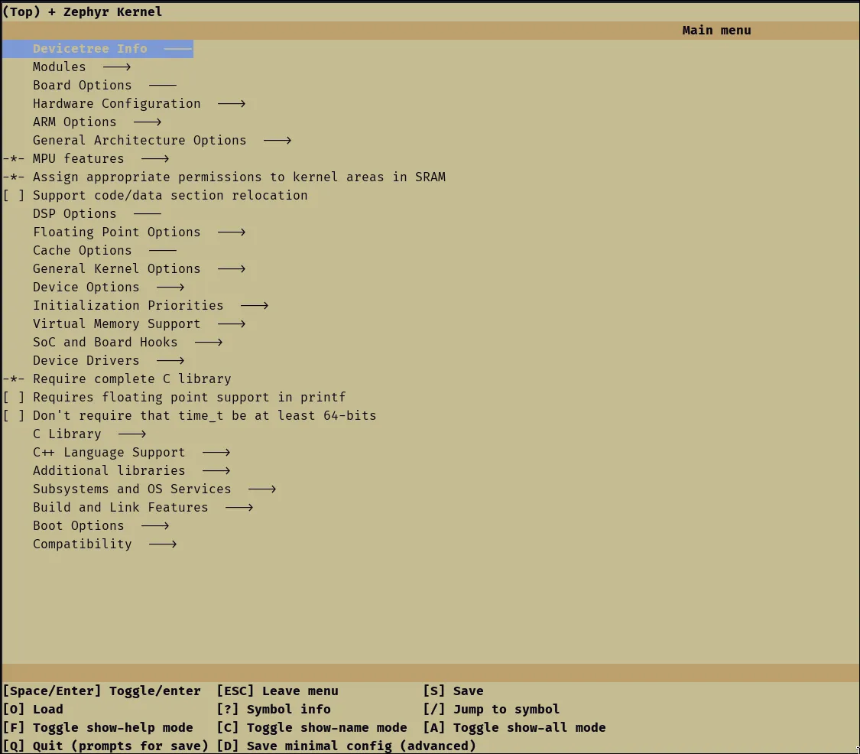
Task: Click the [S] Save shortcut
Action: (453, 691)
